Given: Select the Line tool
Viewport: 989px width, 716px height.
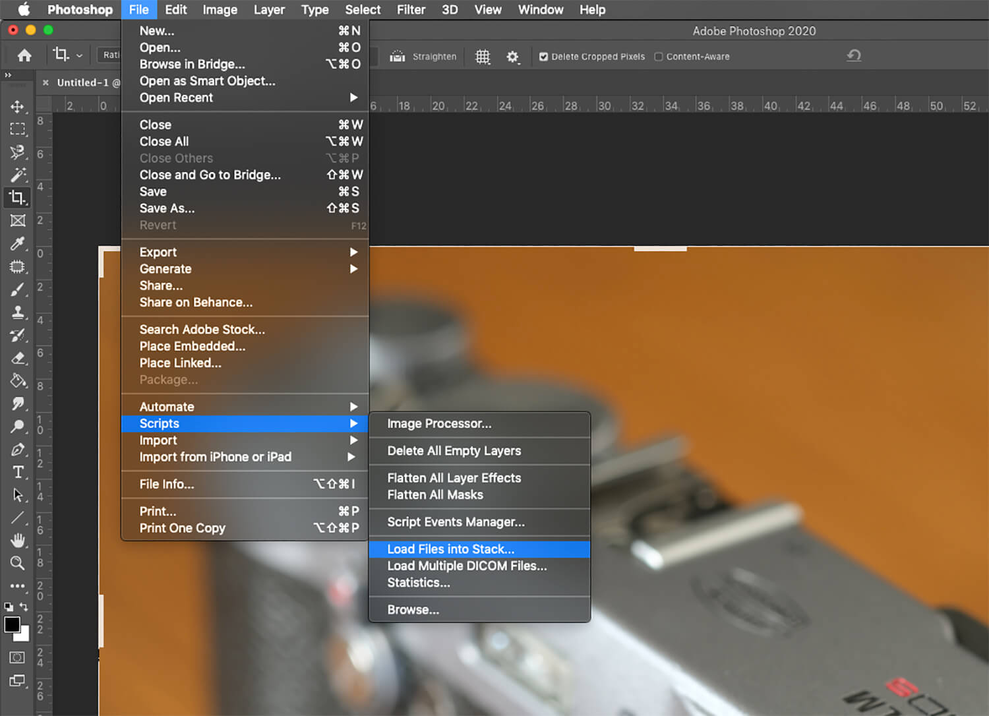Looking at the screenshot, I should pos(18,518).
